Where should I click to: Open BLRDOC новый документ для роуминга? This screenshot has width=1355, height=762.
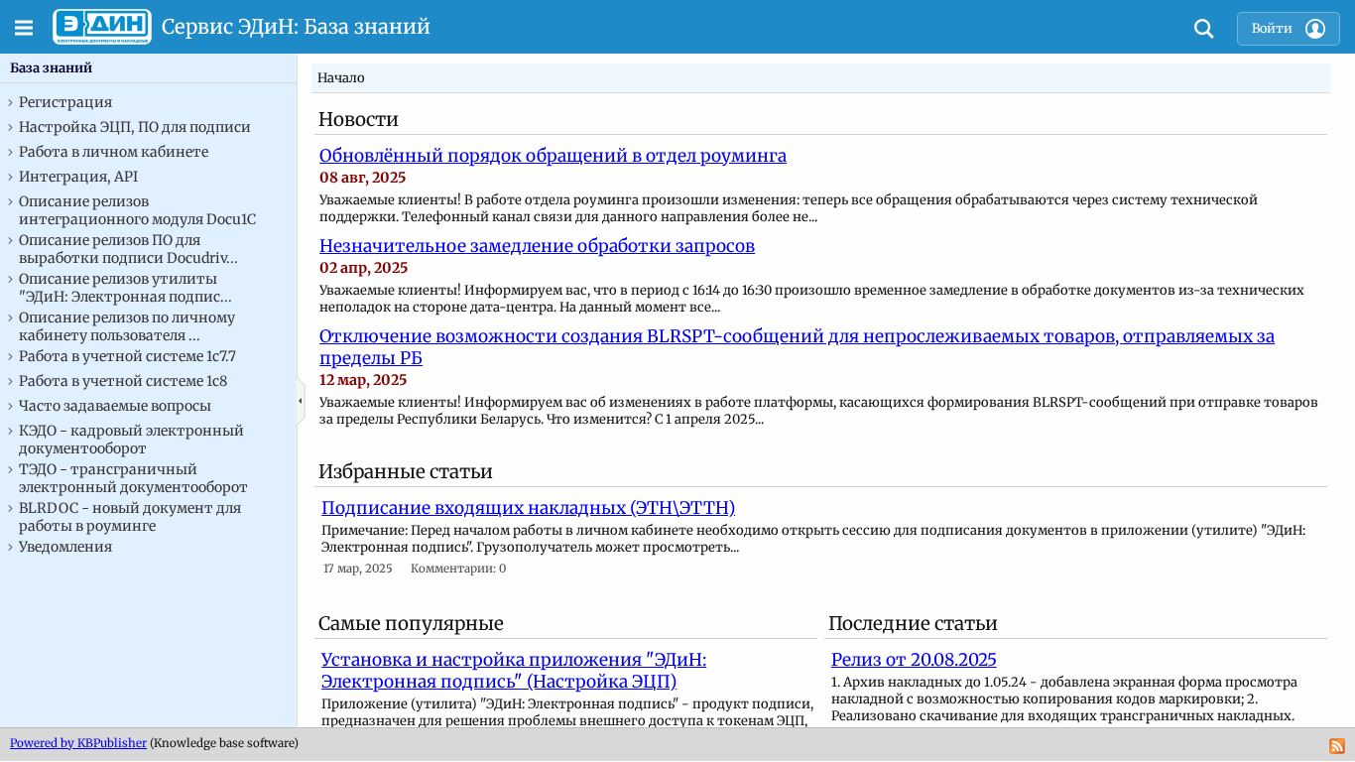point(130,517)
